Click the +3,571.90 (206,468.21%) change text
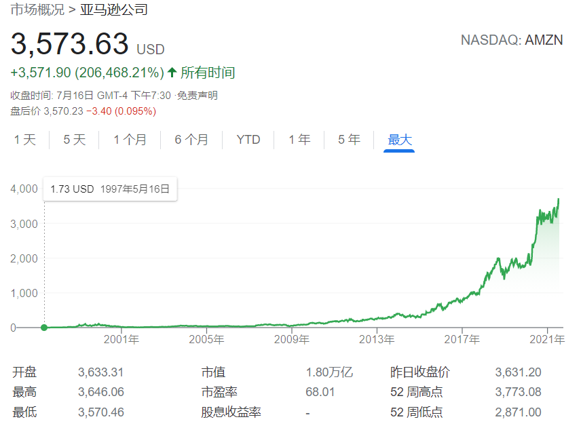Viewport: 581px width, 430px height. pos(87,73)
